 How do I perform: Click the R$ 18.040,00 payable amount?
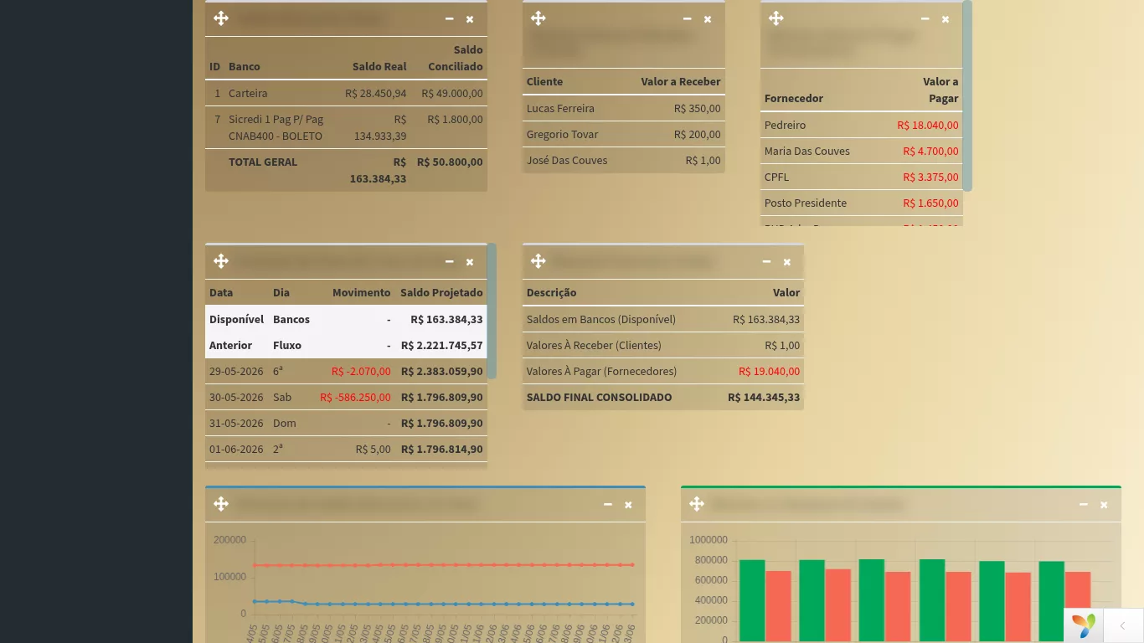click(928, 126)
